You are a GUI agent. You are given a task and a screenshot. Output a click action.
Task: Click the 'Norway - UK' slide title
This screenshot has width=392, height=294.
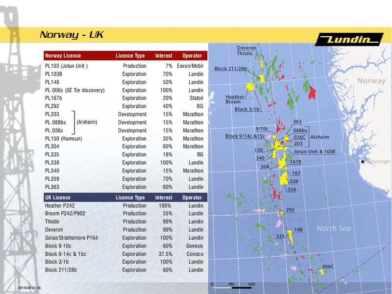click(72, 35)
